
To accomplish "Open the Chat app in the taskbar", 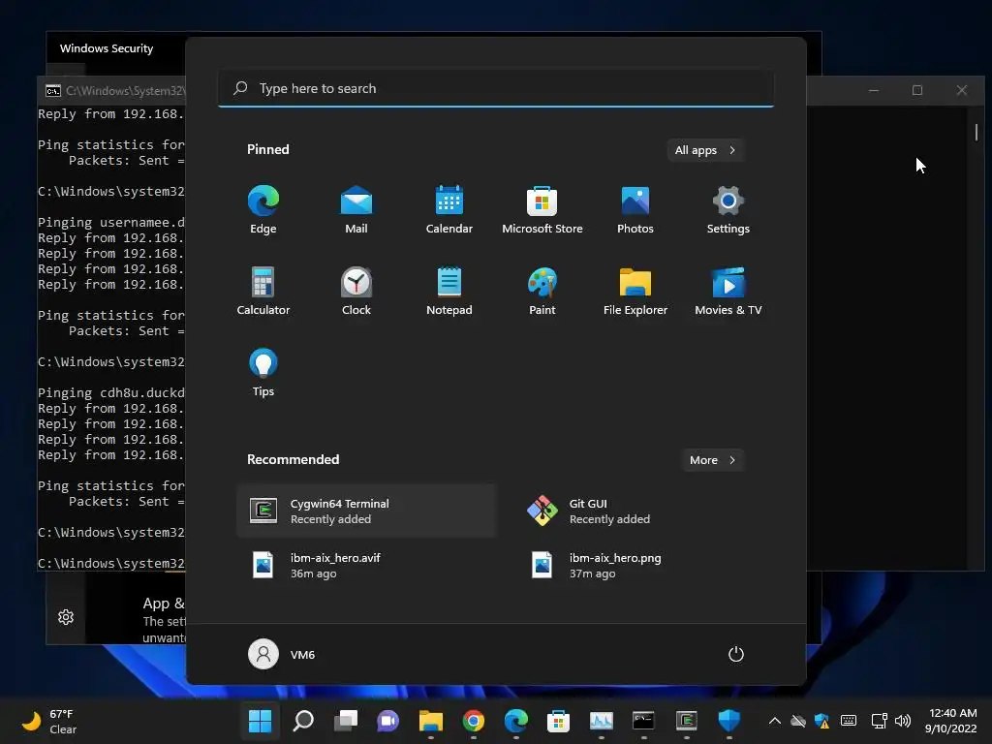I will (387, 721).
